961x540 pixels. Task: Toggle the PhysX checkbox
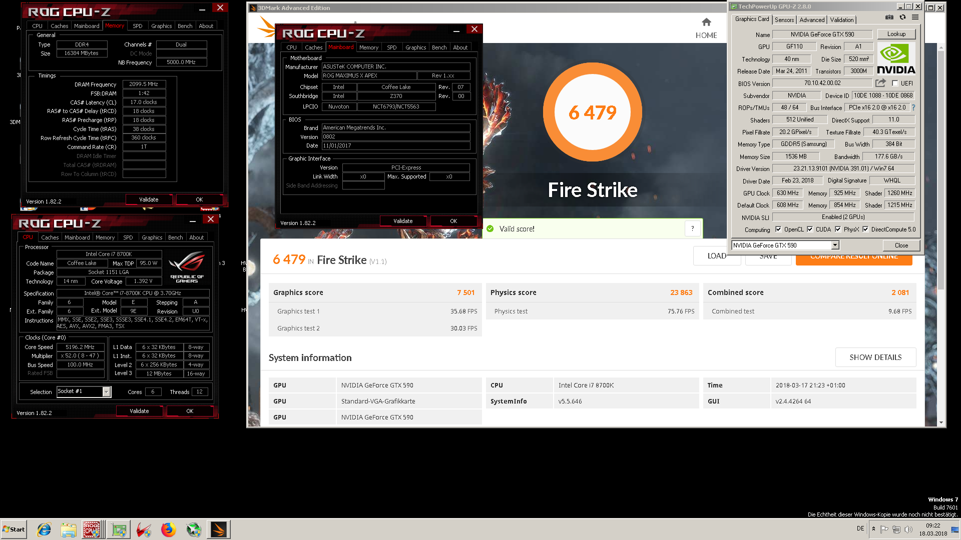(838, 229)
